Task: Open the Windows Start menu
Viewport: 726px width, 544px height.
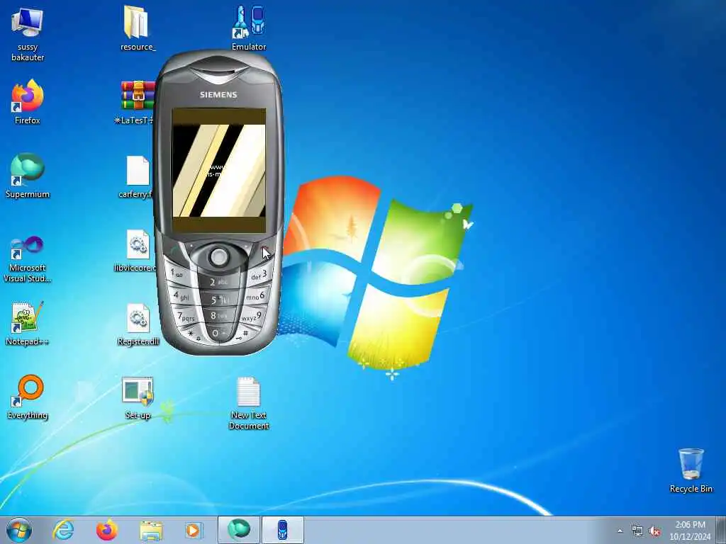Action: pyautogui.click(x=19, y=530)
